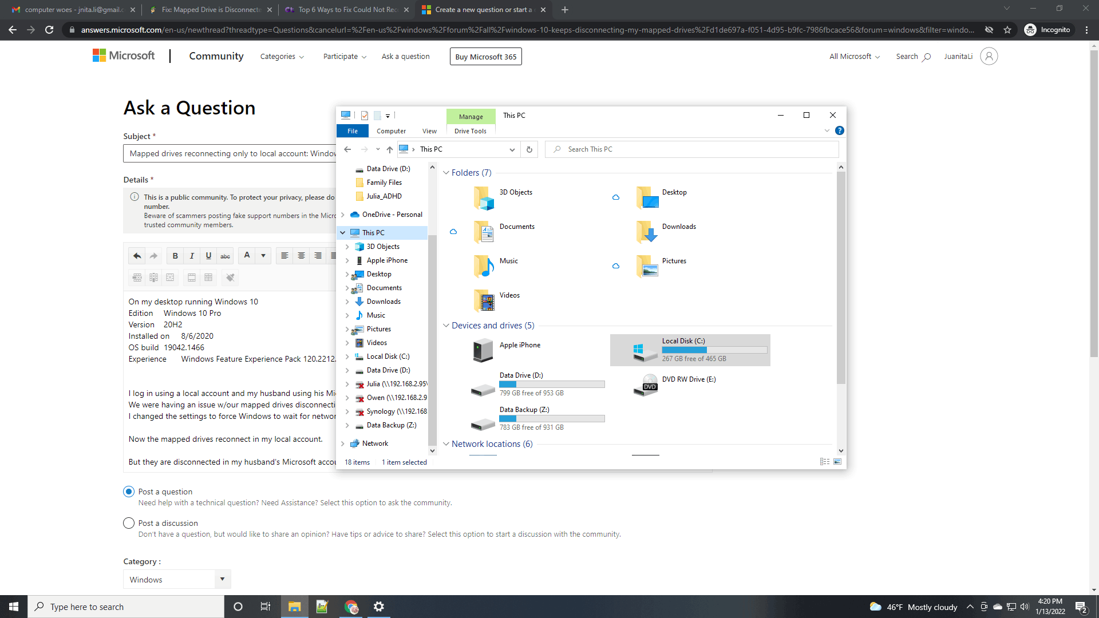
Task: Switch Explorer to details view
Action: 825,462
